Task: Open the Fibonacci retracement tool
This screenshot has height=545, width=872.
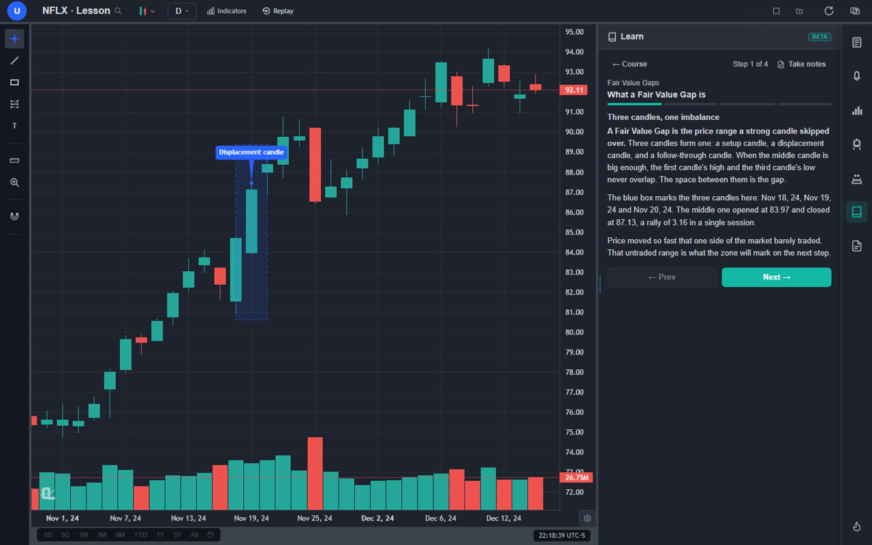Action: click(15, 104)
